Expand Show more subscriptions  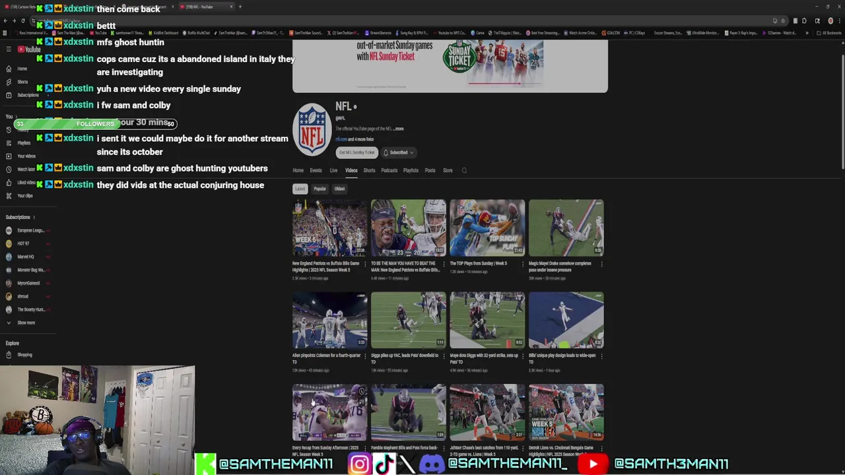click(21, 323)
